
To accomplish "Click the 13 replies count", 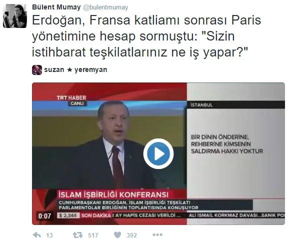I will pos(49,235).
